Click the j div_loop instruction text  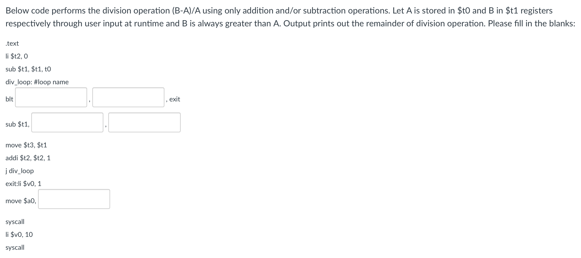coord(19,171)
